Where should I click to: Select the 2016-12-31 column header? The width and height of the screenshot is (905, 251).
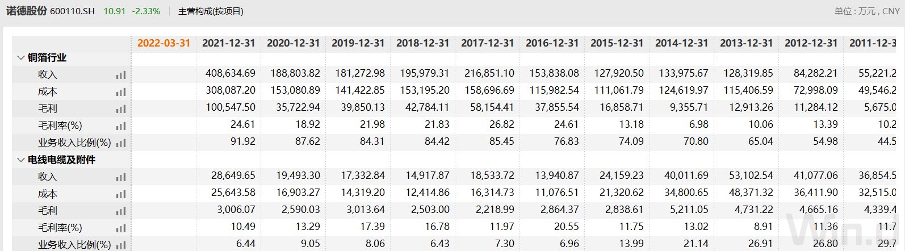tap(552, 43)
